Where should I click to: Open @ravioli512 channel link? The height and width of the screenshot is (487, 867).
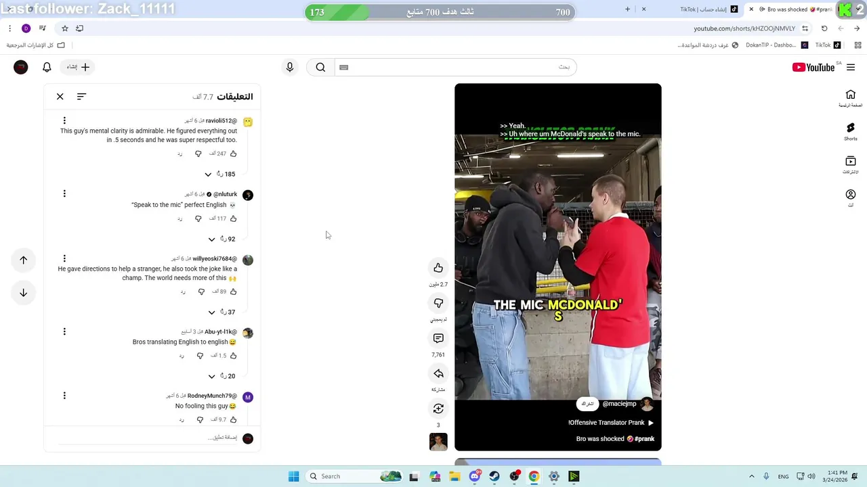point(221,121)
